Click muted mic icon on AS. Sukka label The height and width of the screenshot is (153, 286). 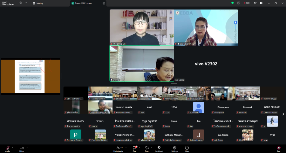(x=213, y=140)
